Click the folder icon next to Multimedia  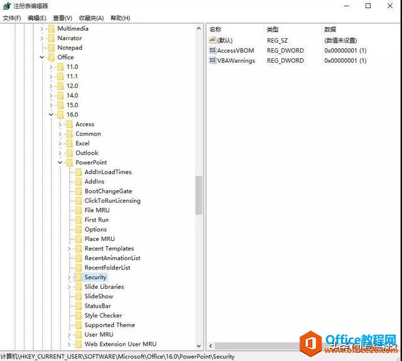point(52,29)
